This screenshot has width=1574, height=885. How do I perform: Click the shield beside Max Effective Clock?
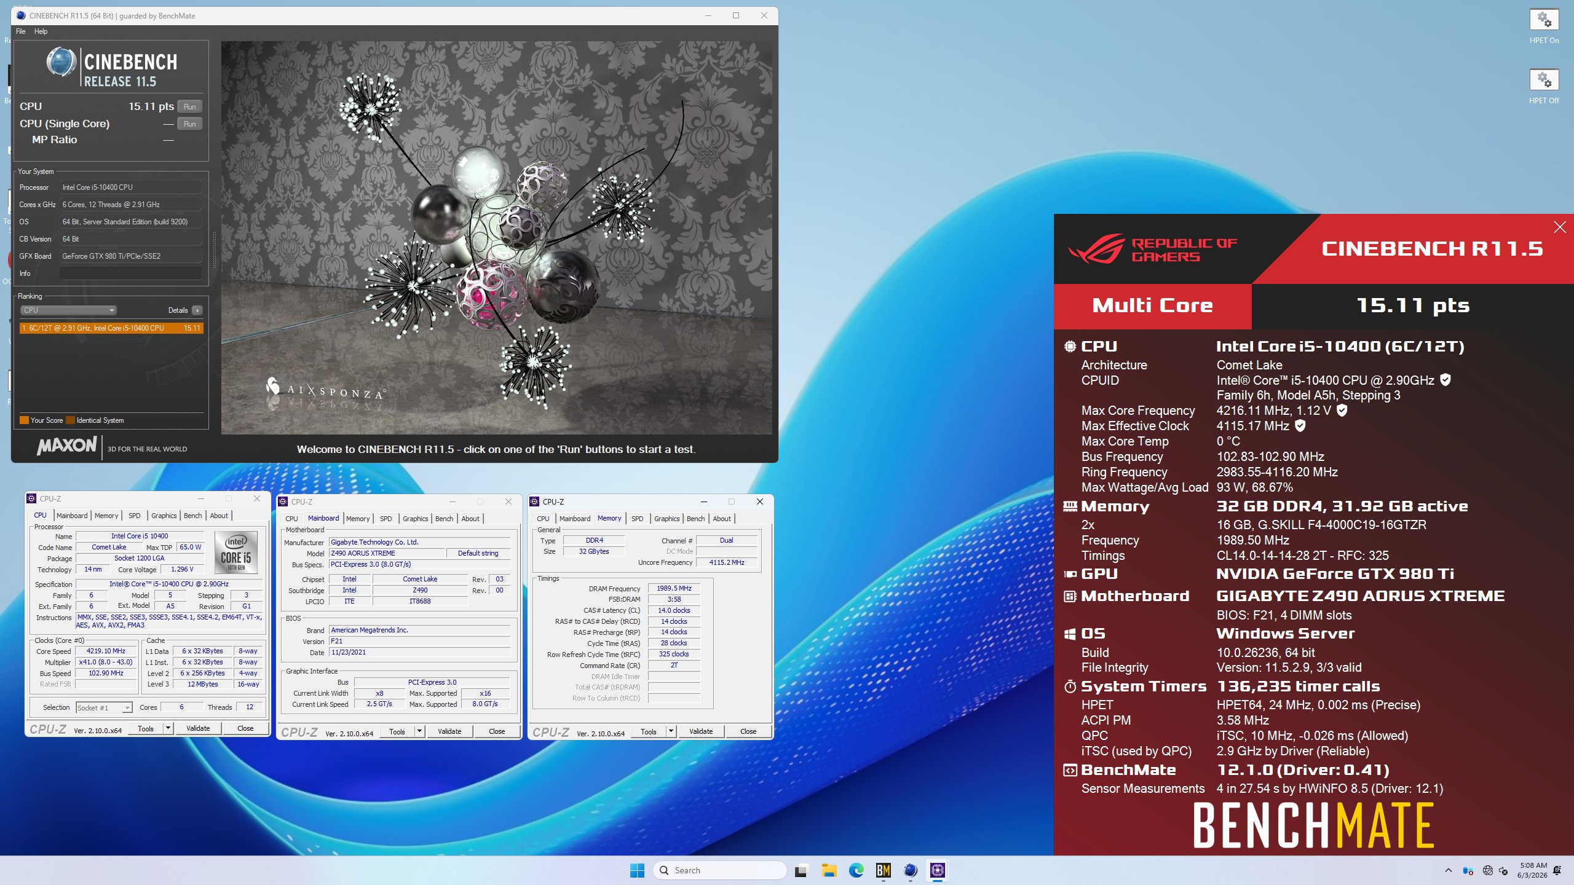coord(1300,425)
